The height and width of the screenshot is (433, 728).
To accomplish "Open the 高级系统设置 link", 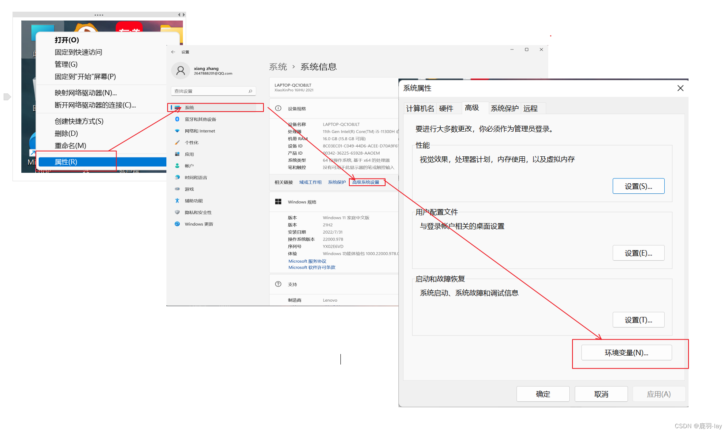I will click(x=366, y=182).
